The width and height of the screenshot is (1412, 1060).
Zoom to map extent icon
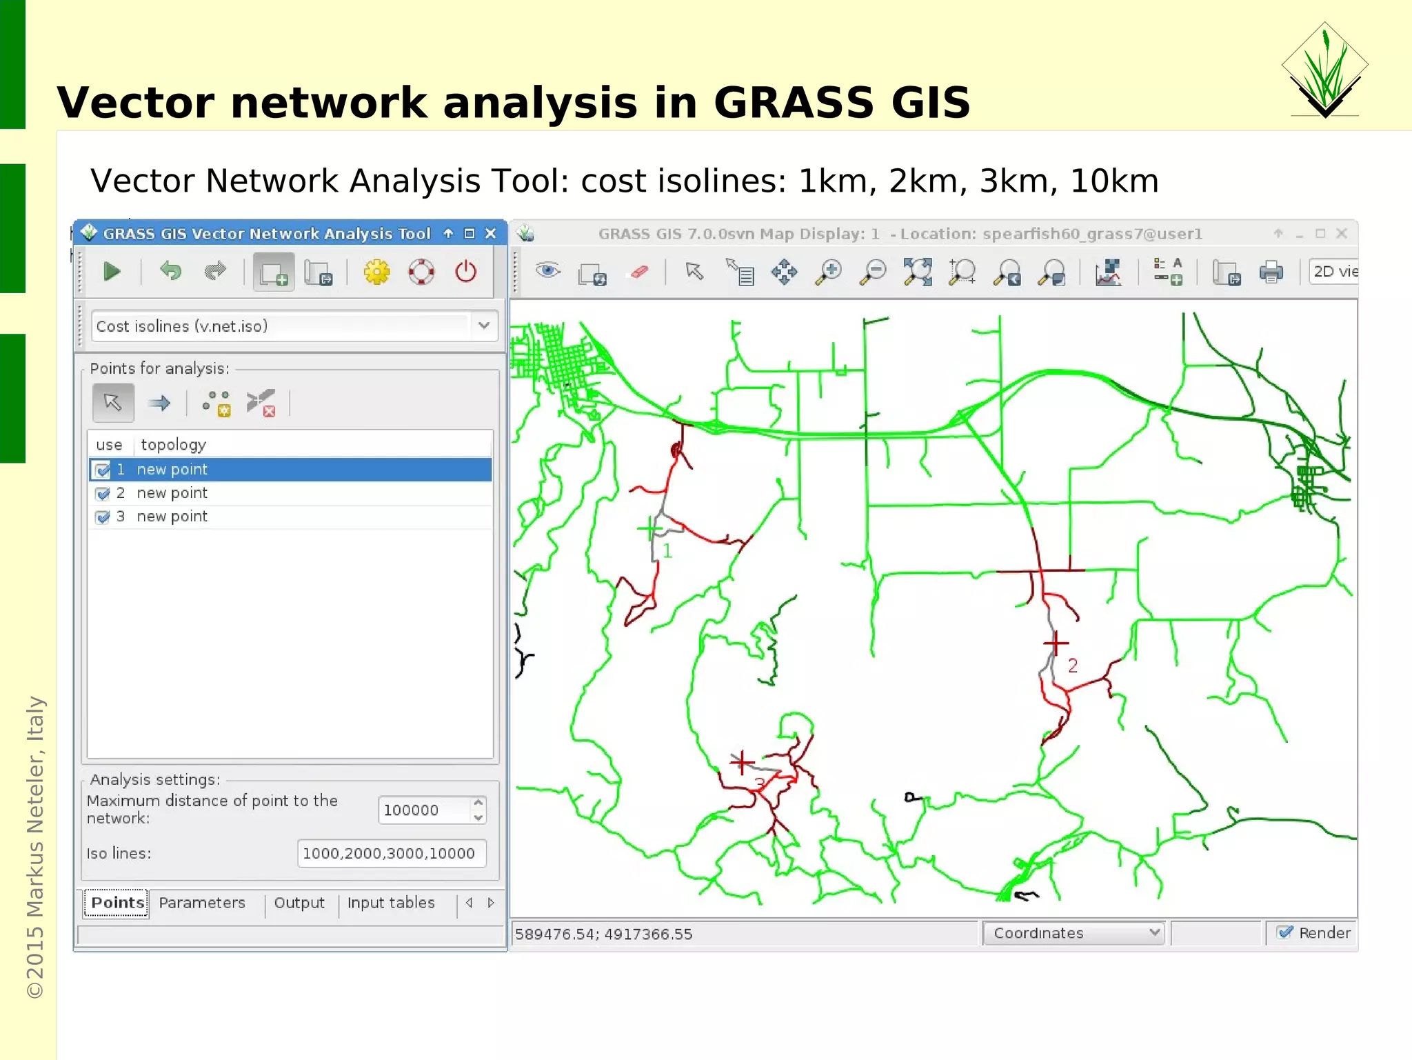click(918, 272)
